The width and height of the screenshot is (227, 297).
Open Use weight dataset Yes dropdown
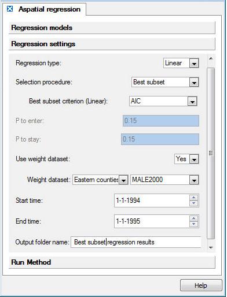tap(186, 159)
